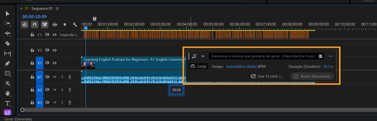Select the Track Select Forward tool
This screenshot has width=377, height=121.
pyautogui.click(x=8, y=23)
